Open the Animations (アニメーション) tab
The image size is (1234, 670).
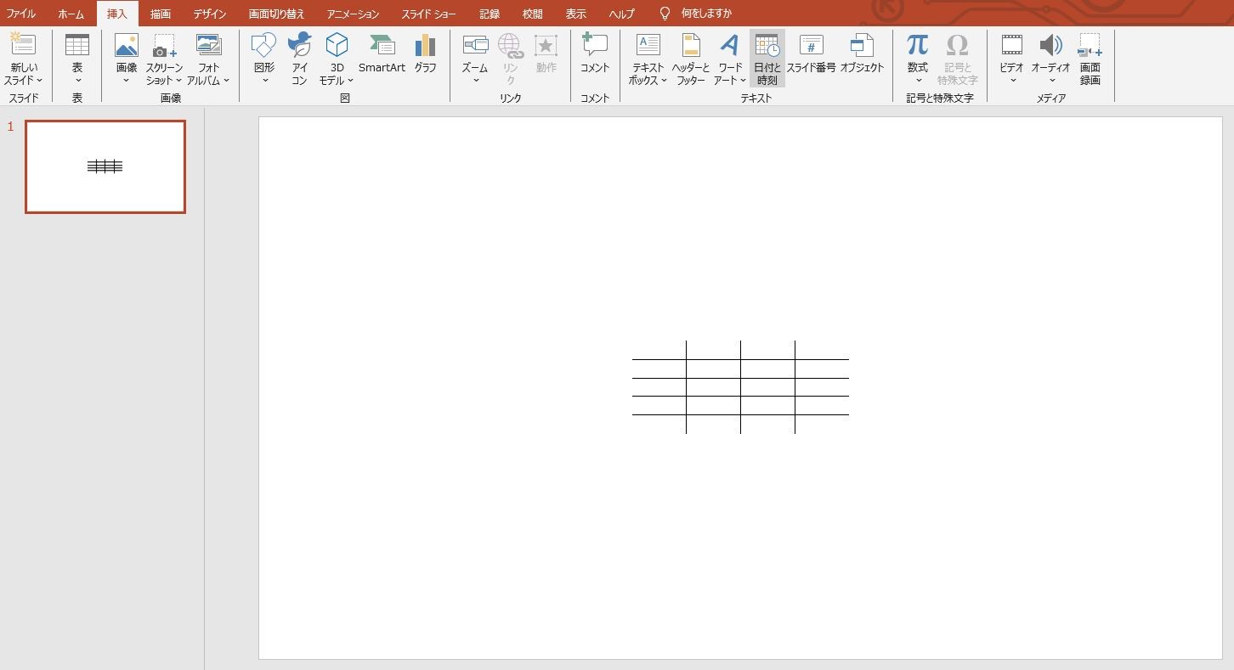pyautogui.click(x=353, y=14)
